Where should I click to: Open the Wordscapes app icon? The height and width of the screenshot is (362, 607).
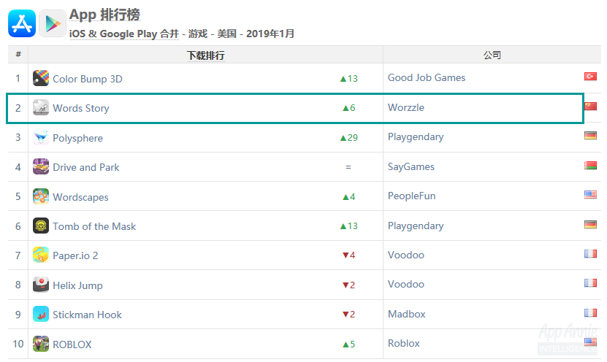click(41, 196)
